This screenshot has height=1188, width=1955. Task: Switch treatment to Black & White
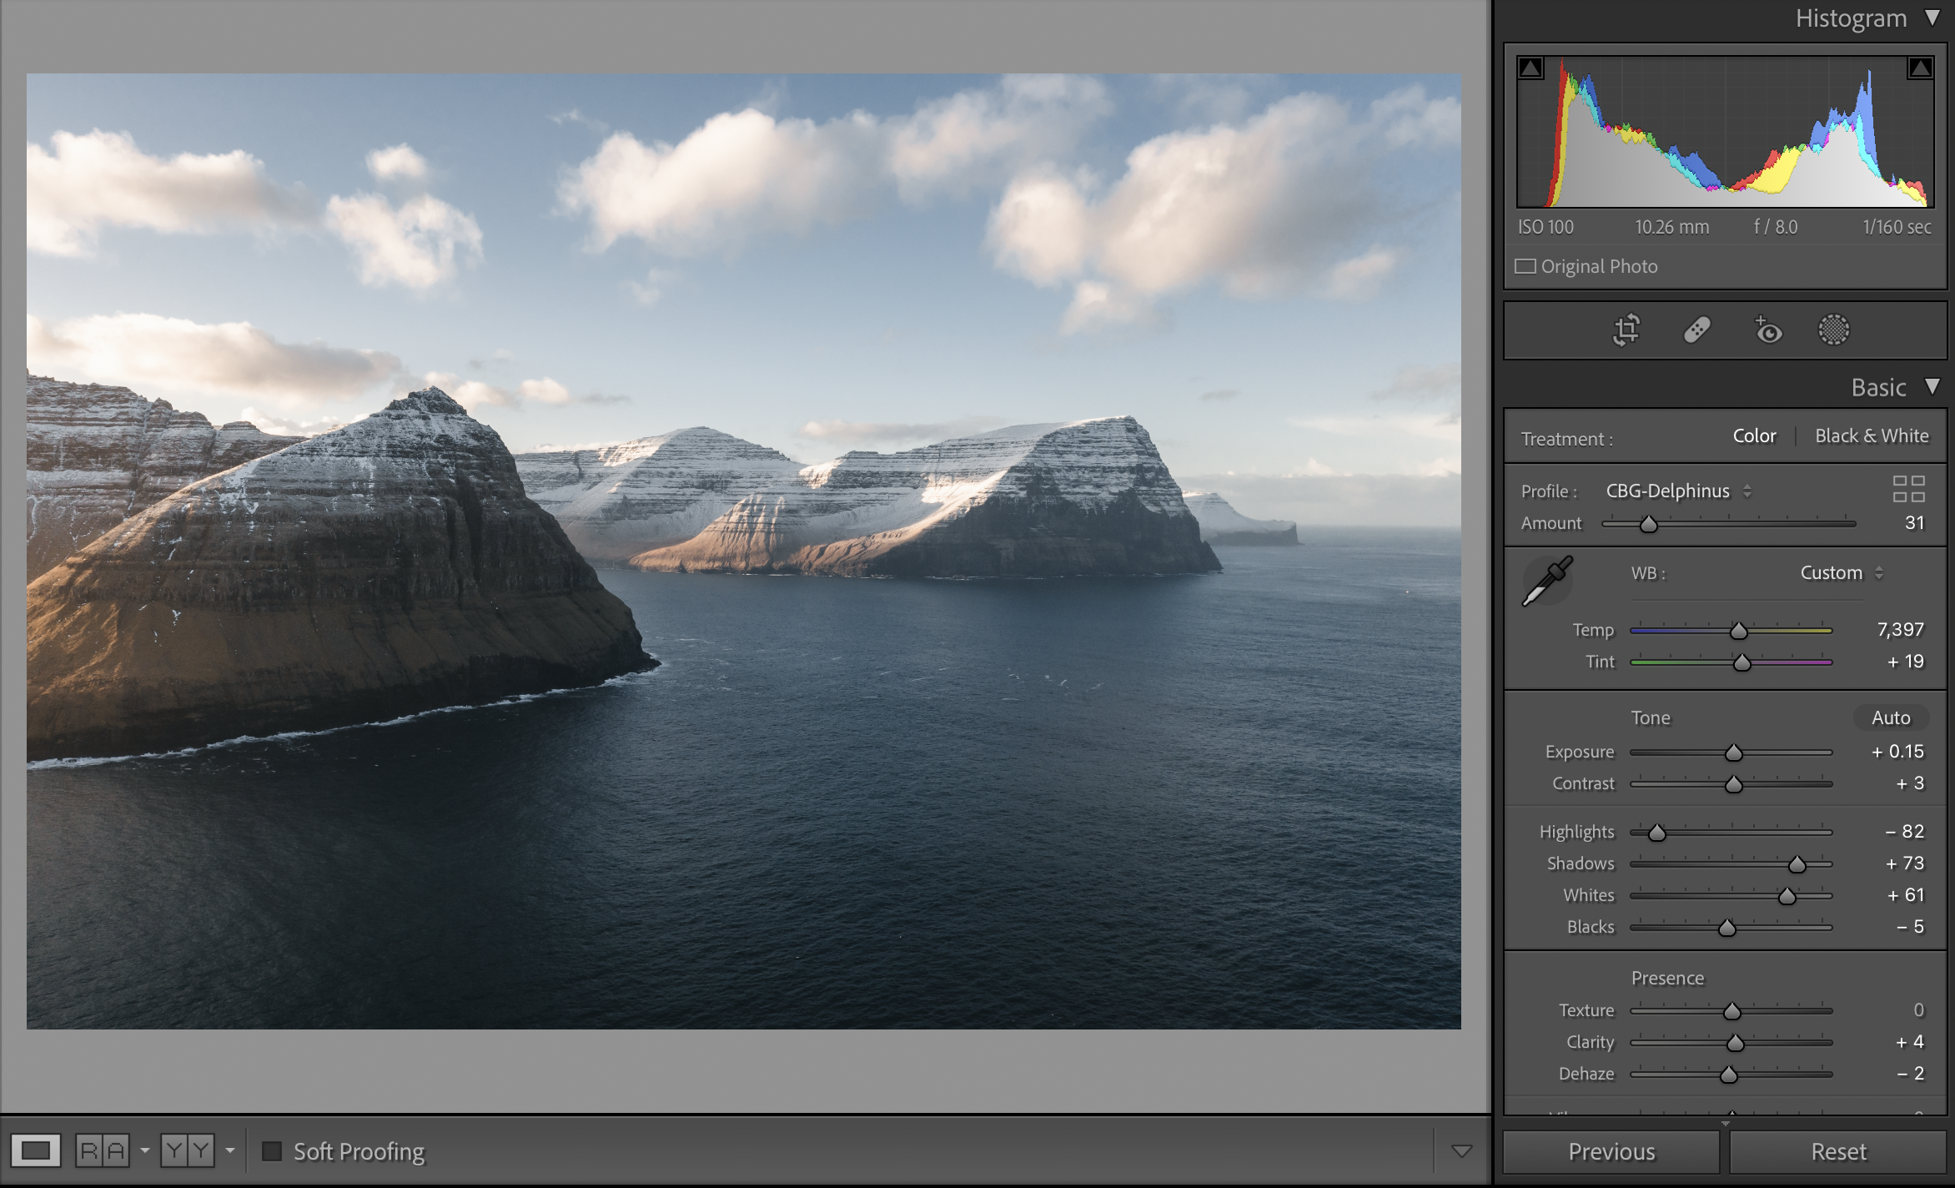1871,436
